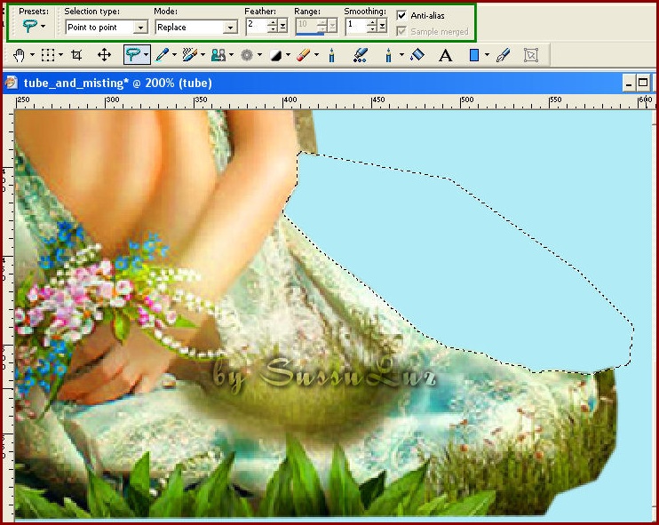Open the Selection type dropdown

[140, 28]
